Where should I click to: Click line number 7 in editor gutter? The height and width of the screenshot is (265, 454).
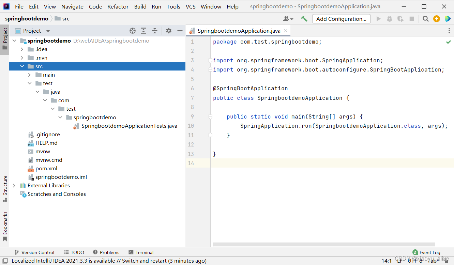(x=193, y=98)
